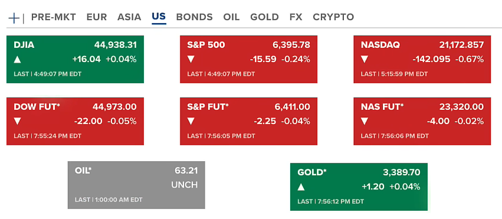This screenshot has width=502, height=219.
Task: Select the ASIA tab
Action: click(x=129, y=17)
